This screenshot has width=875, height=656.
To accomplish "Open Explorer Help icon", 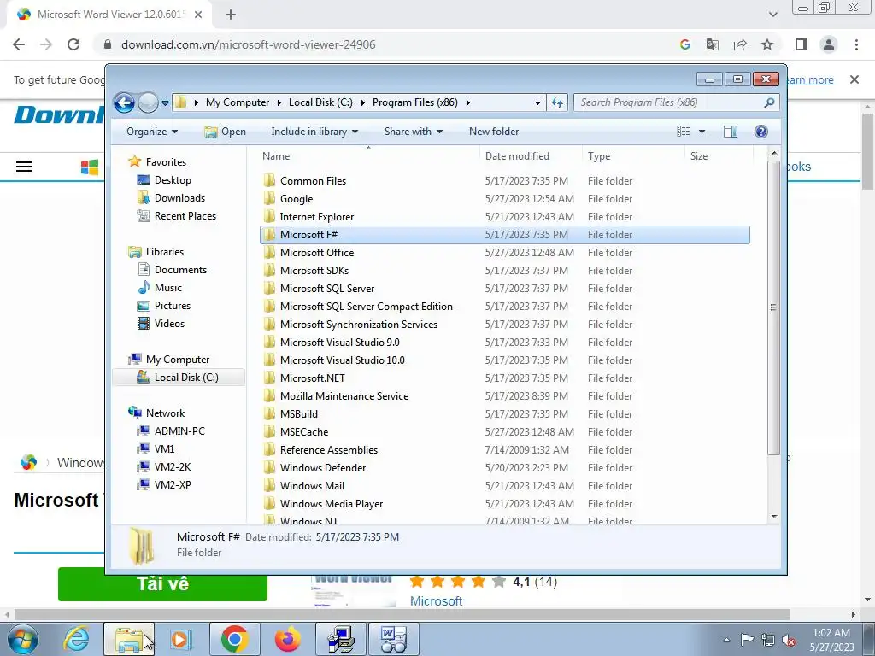I will coord(760,132).
